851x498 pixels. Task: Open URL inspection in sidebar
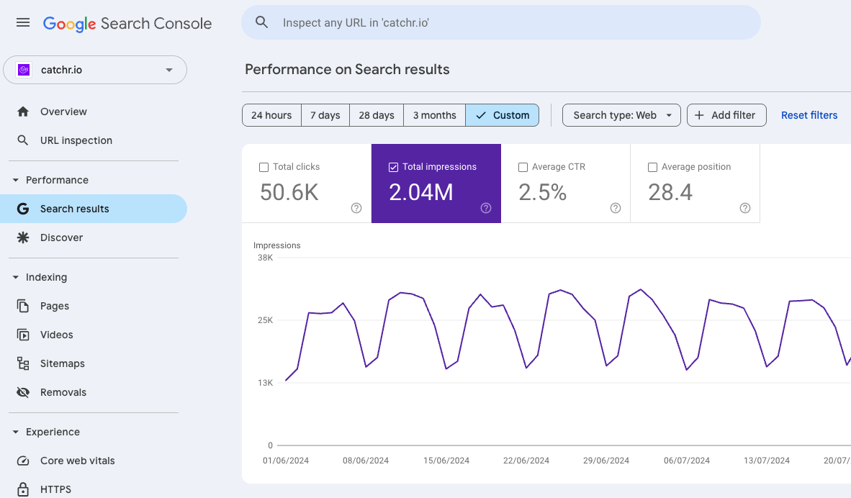click(94, 140)
